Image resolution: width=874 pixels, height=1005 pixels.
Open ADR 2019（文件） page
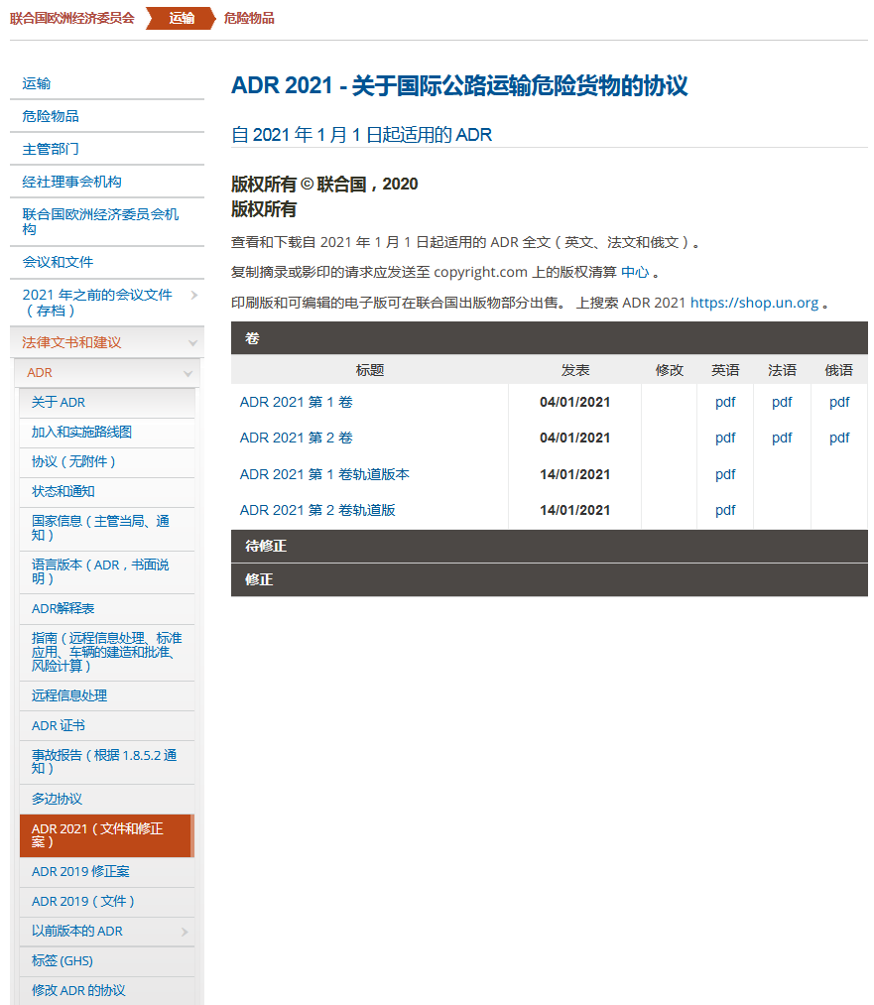point(83,901)
